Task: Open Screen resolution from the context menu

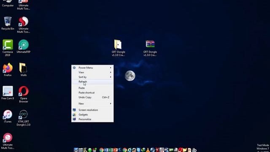Action: tap(92, 110)
